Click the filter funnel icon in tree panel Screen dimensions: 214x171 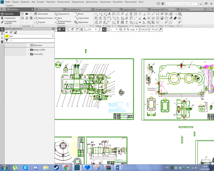(6, 40)
